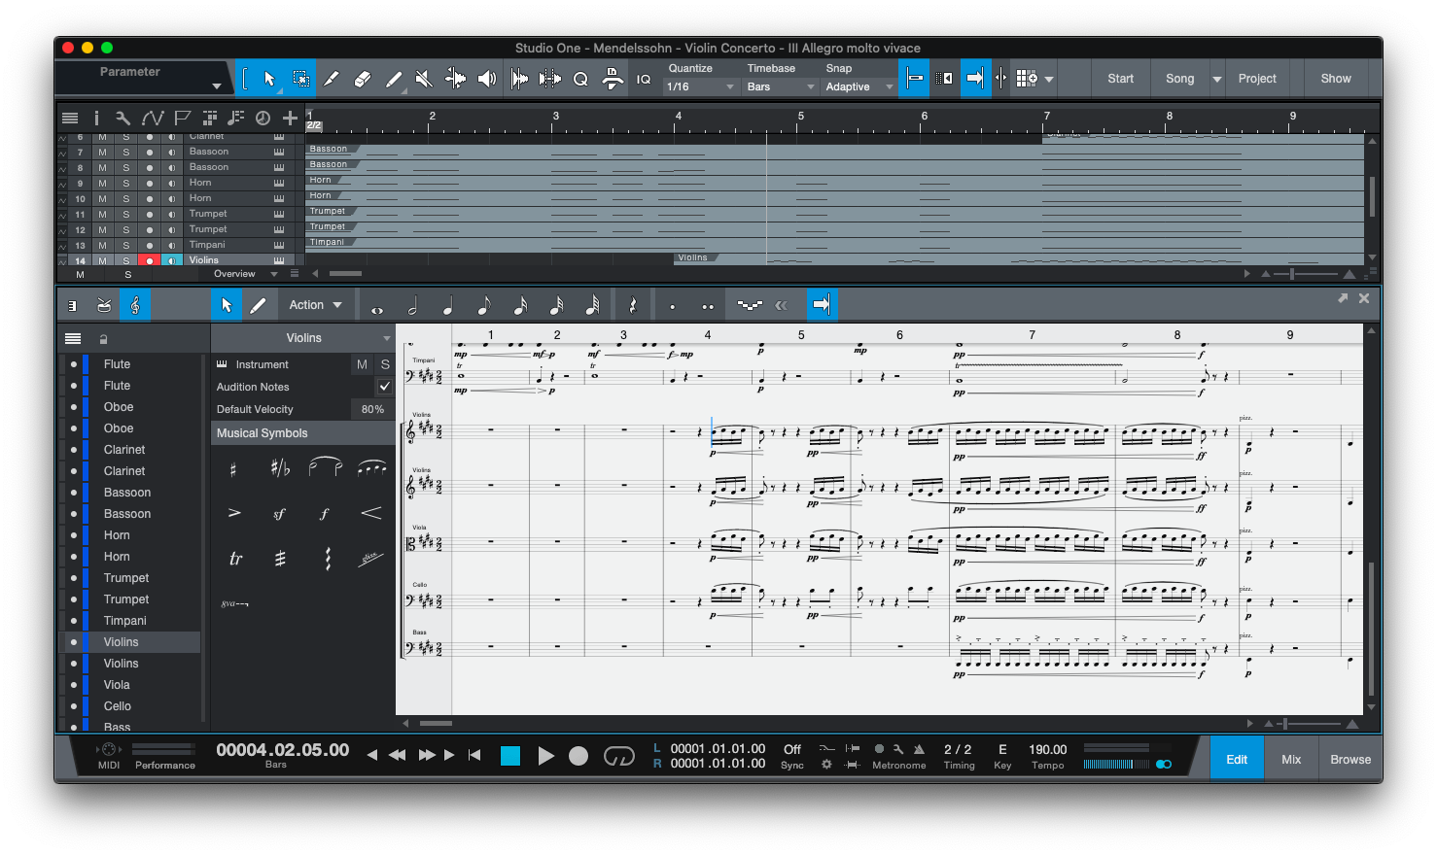
Task: Toggle the Loop transport button
Action: [x=619, y=756]
